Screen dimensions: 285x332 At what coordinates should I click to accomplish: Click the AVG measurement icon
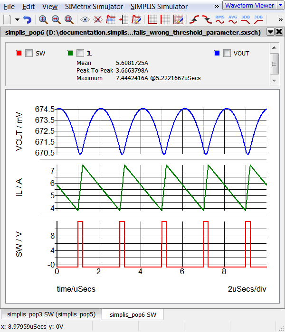click(233, 20)
